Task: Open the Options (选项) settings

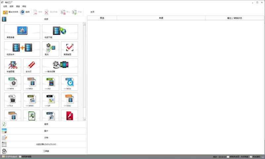Action: pos(25,12)
